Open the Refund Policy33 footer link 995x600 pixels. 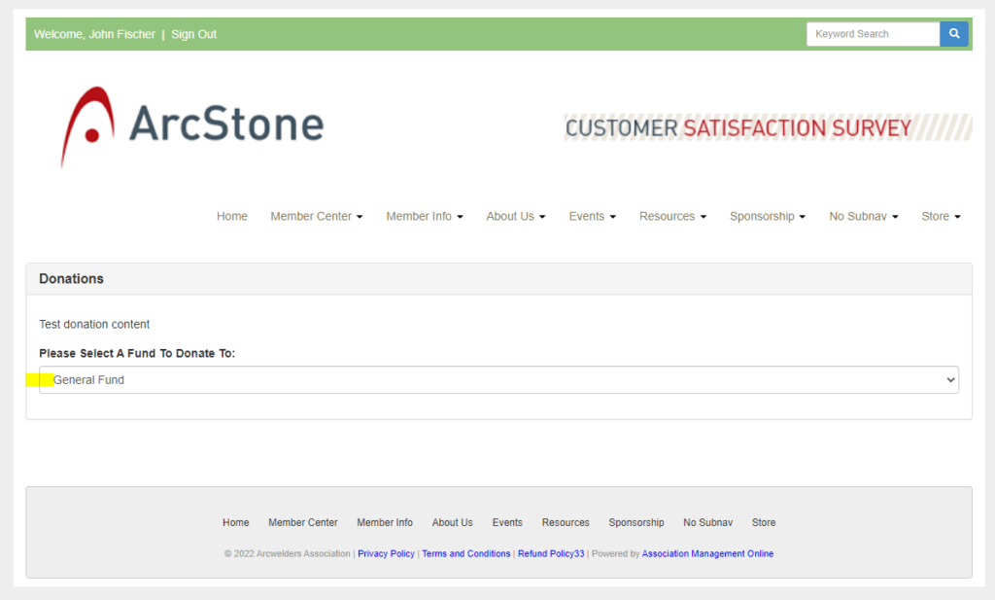click(551, 554)
